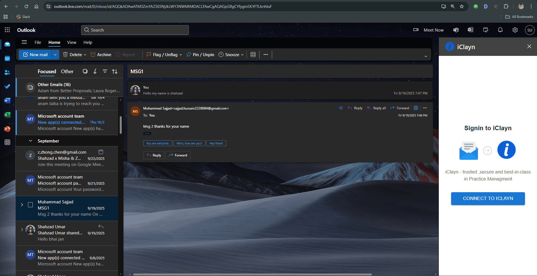Viewport: 537px width, 276px height.
Task: Open the notifications bell
Action: (x=500, y=30)
